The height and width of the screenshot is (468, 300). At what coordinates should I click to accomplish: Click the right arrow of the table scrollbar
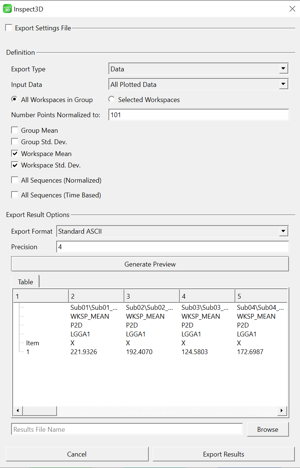tap(282, 411)
